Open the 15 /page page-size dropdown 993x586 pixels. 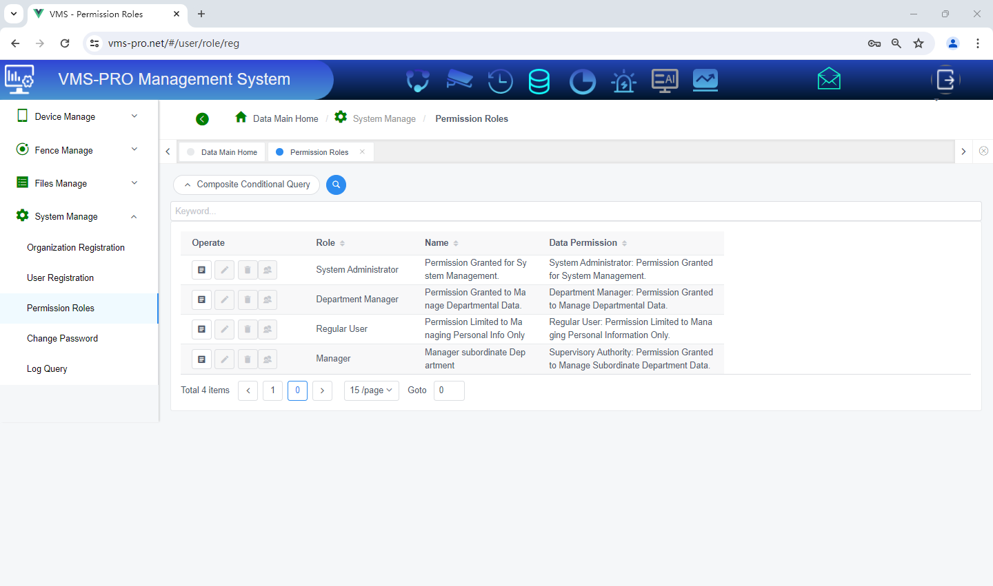[371, 390]
